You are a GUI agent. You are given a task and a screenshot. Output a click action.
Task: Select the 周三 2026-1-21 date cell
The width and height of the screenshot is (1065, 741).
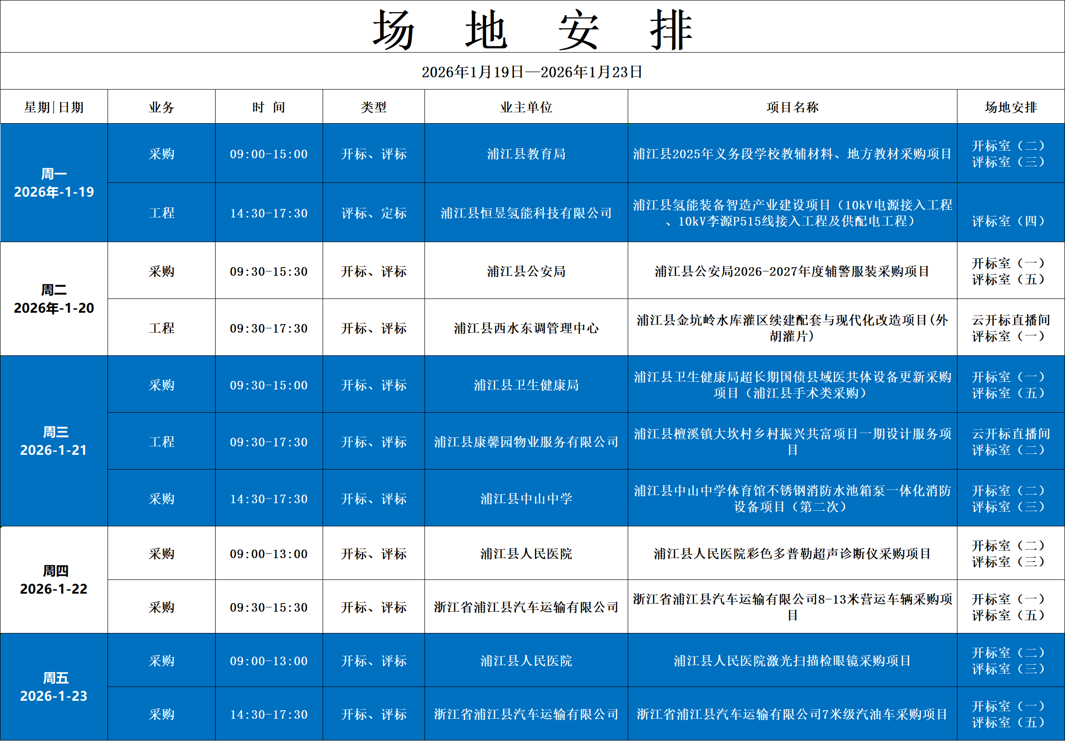tap(54, 441)
